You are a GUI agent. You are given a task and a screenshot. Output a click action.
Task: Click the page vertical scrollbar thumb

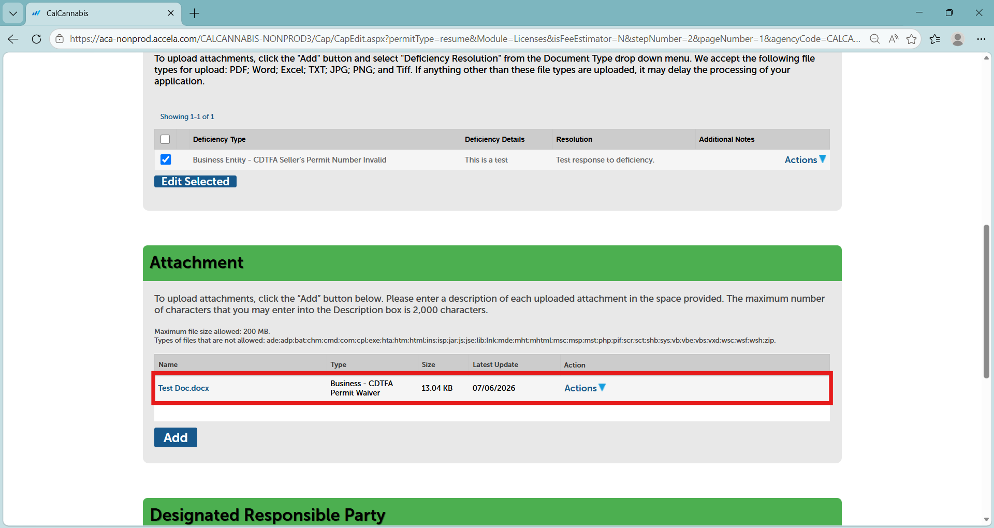pyautogui.click(x=986, y=301)
